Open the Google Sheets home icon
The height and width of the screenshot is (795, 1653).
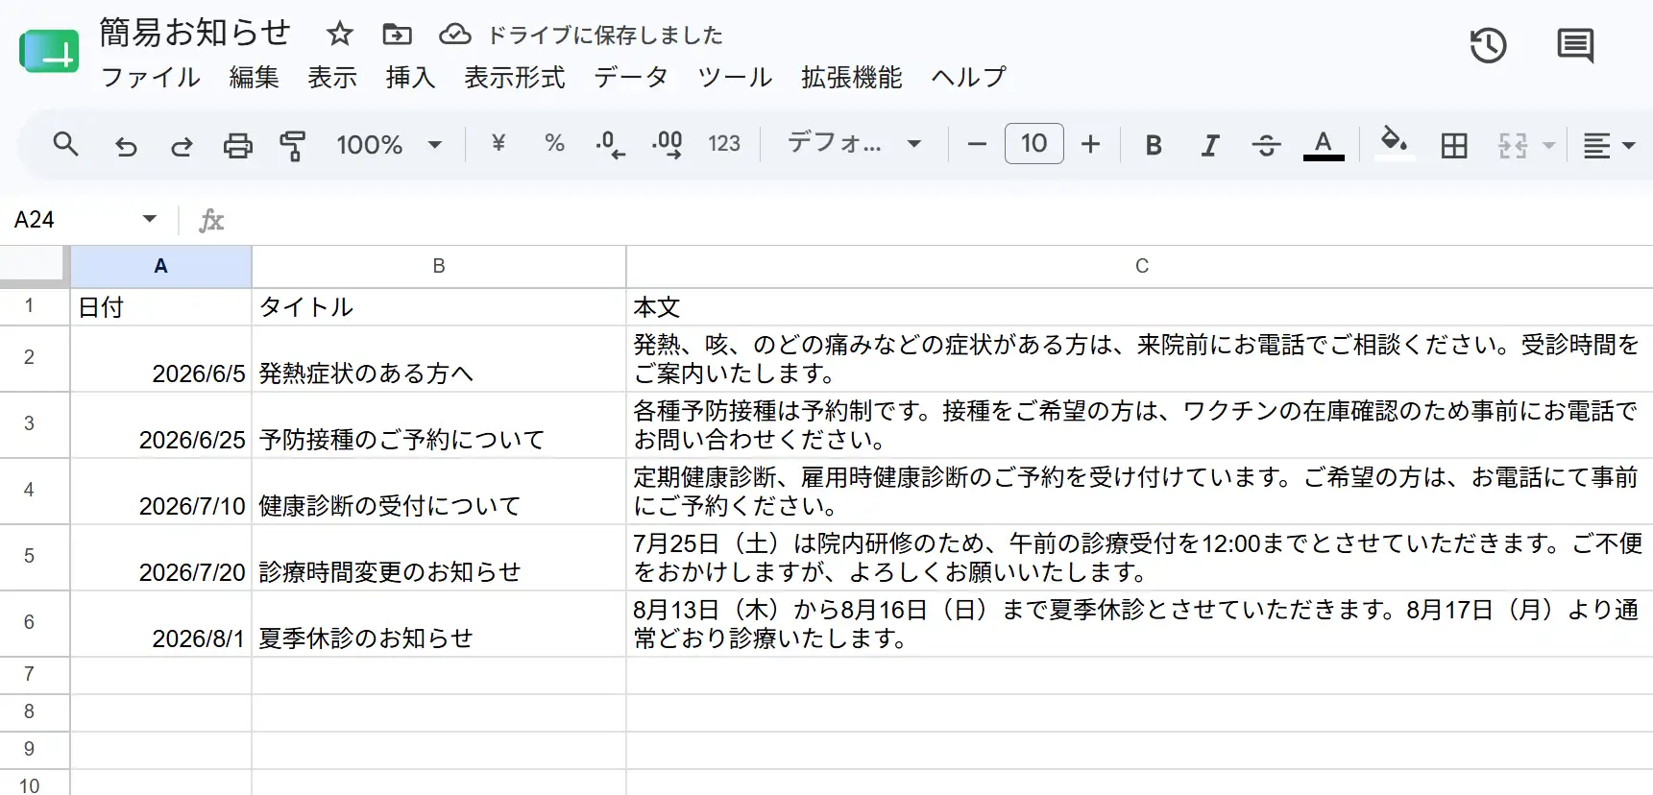[49, 53]
